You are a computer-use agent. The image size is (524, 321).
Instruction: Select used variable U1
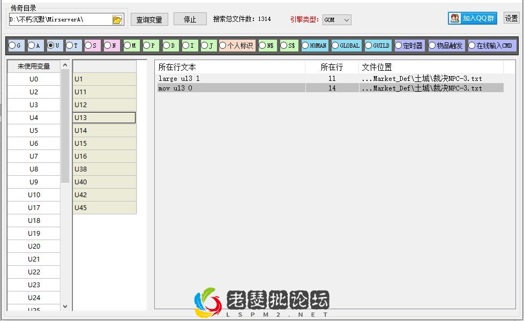point(104,79)
